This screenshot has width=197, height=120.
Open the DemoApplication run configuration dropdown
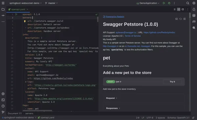coord(148,3)
